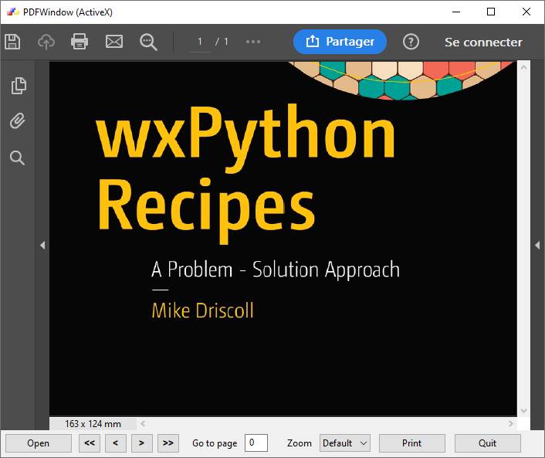Click the vertical scrollbar down arrow
Image resolution: width=545 pixels, height=458 pixels.
[523, 410]
